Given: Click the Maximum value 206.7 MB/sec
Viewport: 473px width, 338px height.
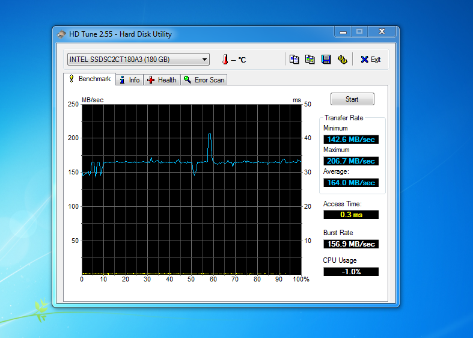Looking at the screenshot, I should [351, 161].
